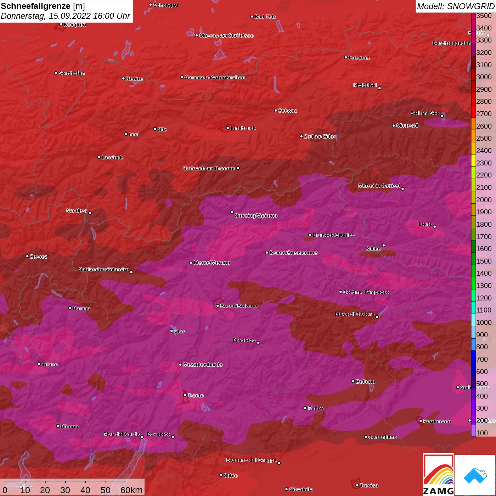Select the 700 m blue legend swatch

(x=473, y=357)
